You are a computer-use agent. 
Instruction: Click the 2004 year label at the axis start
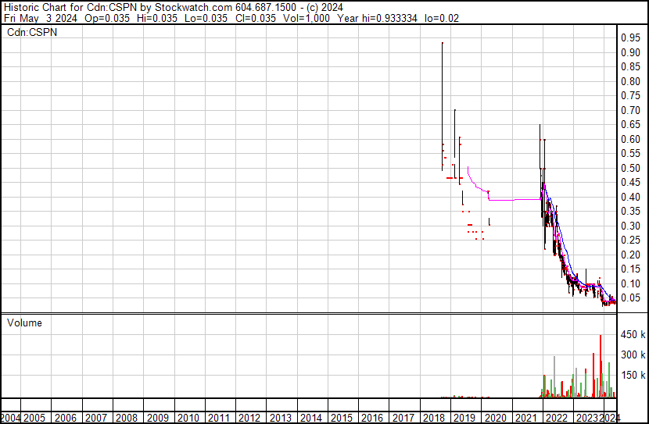[x=10, y=418]
